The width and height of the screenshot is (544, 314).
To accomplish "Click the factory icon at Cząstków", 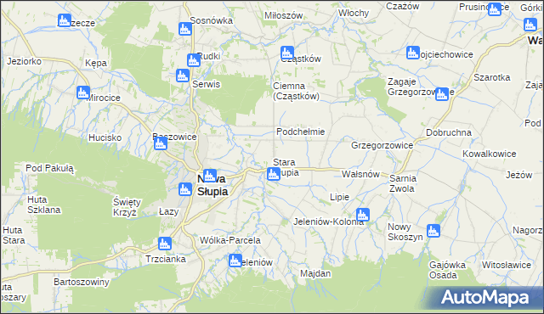I will (x=287, y=53).
